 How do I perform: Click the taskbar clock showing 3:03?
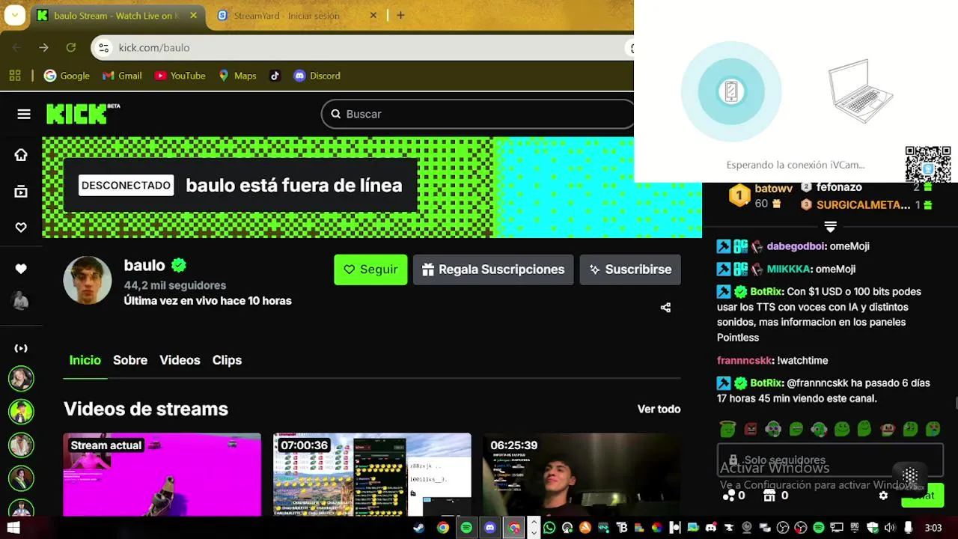click(x=933, y=528)
